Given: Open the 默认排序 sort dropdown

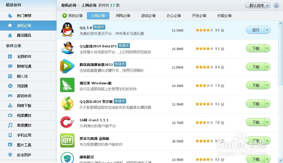Looking at the screenshot, I should pos(258,5).
